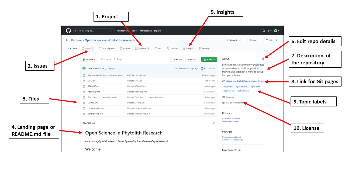345x194 pixels.
Task: Expand the Add file dropdown
Action: tap(192, 59)
